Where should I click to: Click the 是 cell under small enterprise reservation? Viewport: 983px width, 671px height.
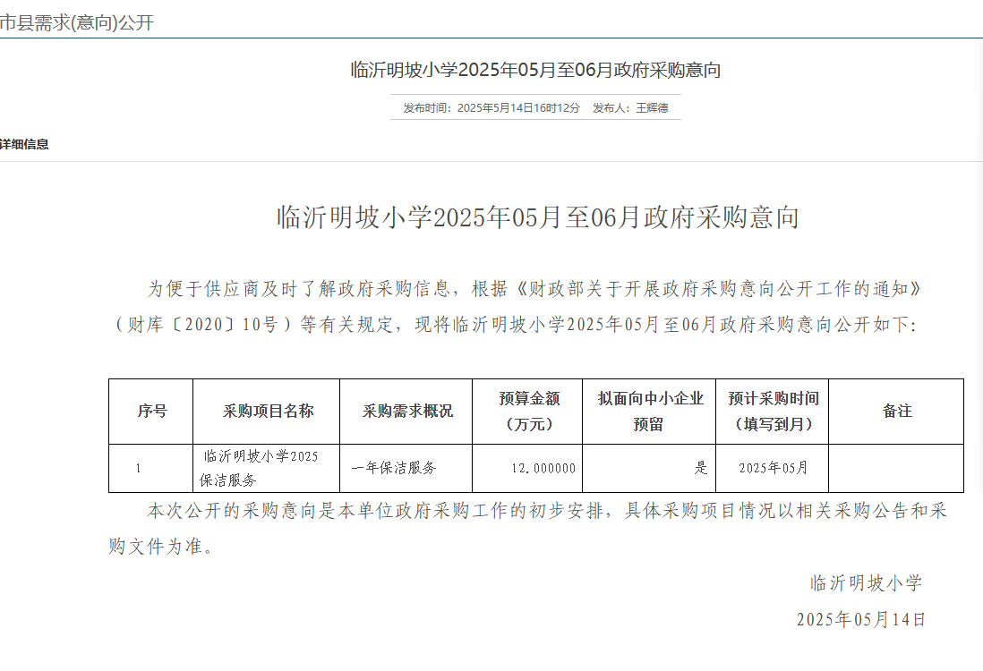point(649,468)
